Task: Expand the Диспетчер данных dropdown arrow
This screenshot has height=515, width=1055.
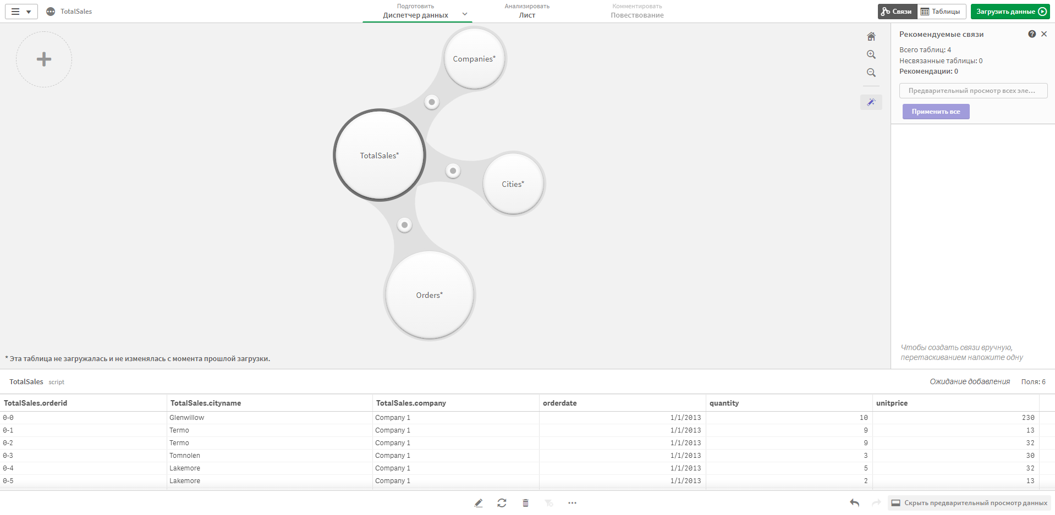Action: pos(465,14)
